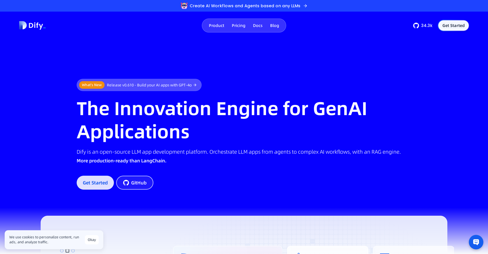The image size is (488, 254).
Task: Go to the Pricing page
Action: click(x=239, y=25)
